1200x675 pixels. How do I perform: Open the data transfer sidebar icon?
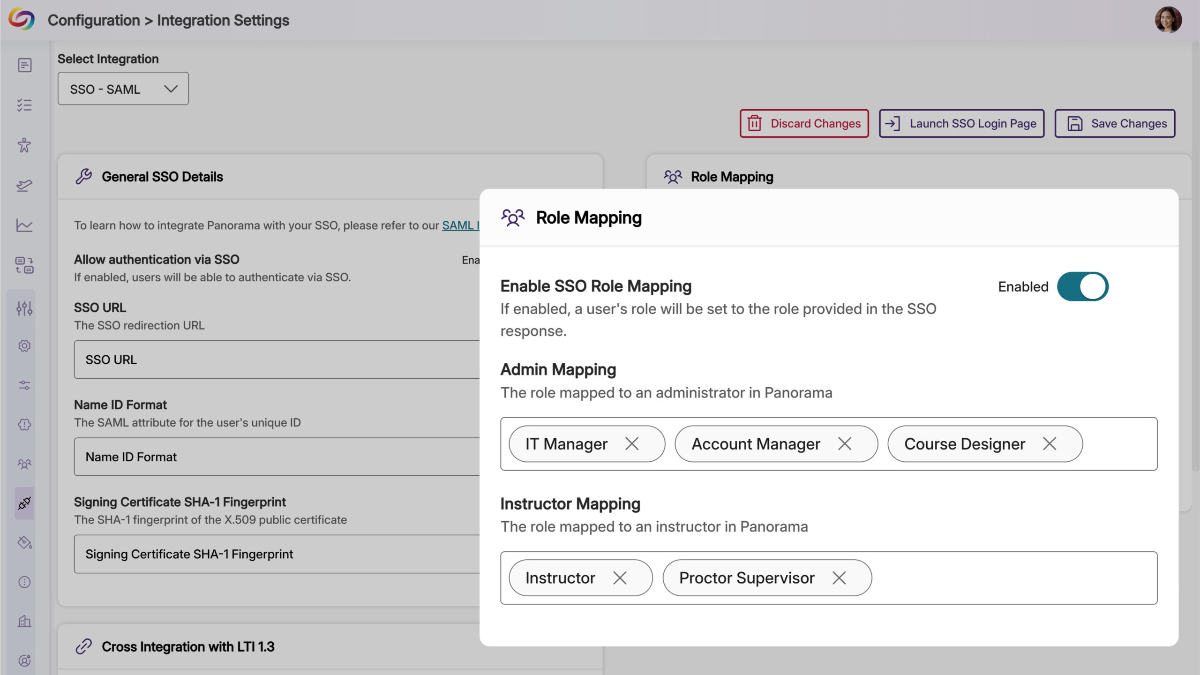tap(24, 265)
